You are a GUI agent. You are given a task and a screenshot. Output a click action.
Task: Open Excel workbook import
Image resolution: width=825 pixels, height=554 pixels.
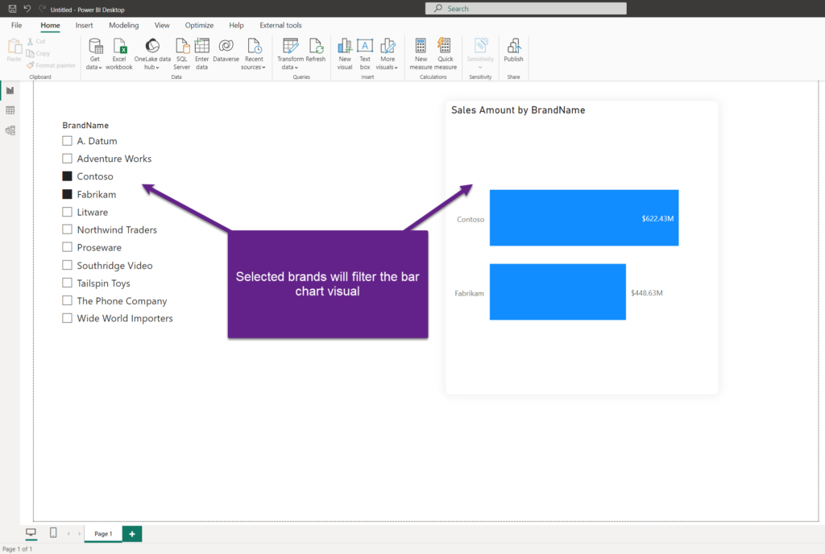point(119,54)
